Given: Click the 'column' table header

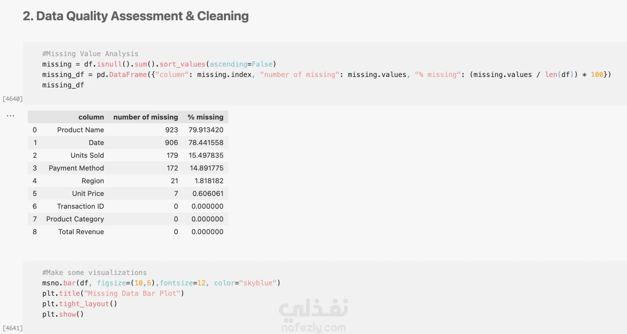Looking at the screenshot, I should 91,117.
